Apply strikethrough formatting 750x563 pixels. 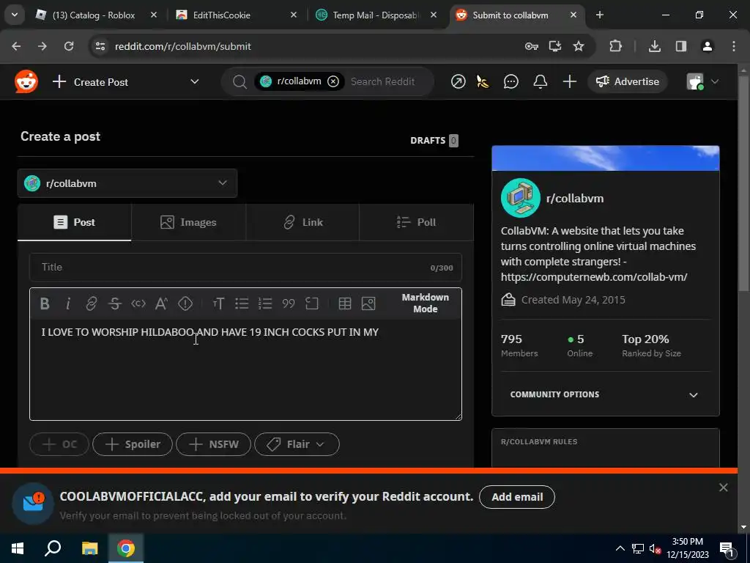[x=115, y=303]
